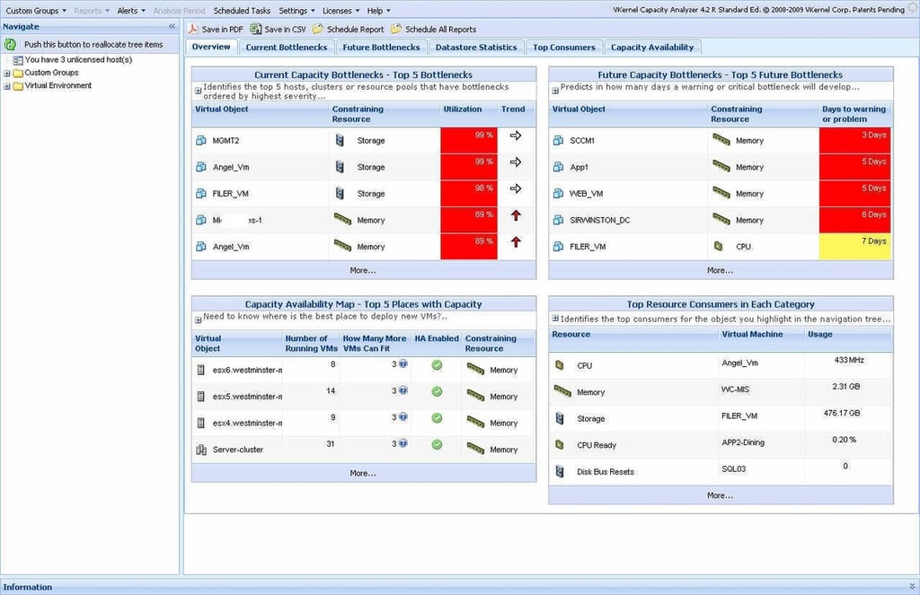Image resolution: width=920 pixels, height=595 pixels.
Task: Click the green reallocate tree items button
Action: [x=10, y=44]
